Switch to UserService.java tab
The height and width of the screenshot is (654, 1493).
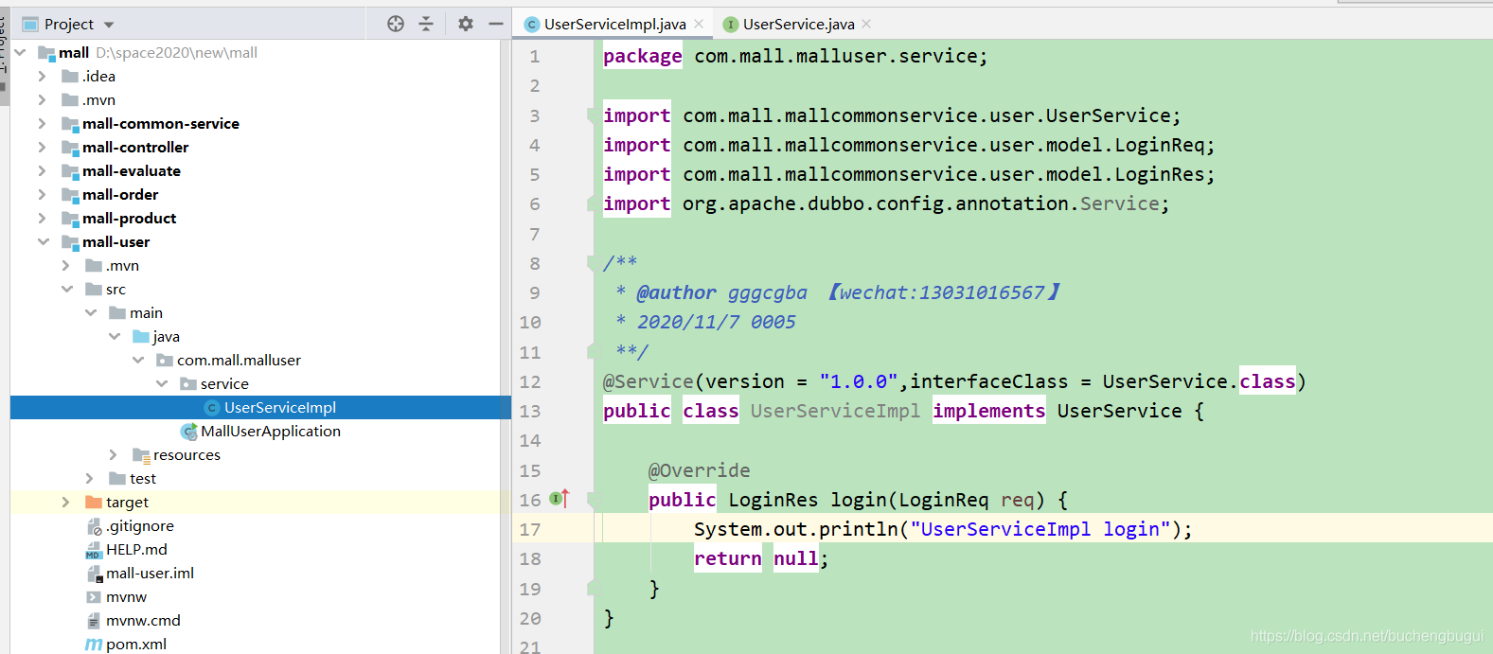point(798,24)
